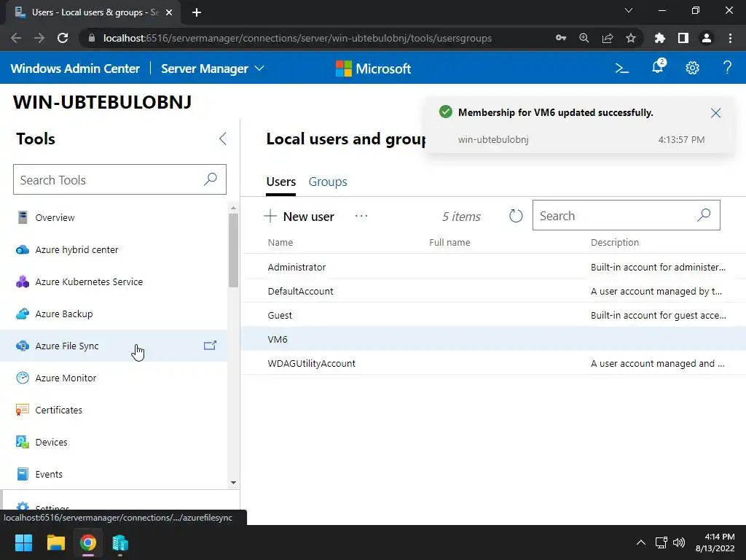Select the VM6 user row

click(x=493, y=339)
